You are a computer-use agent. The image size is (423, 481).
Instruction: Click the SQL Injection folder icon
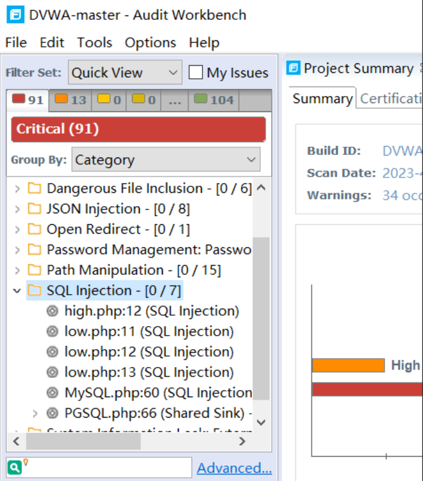click(x=35, y=290)
